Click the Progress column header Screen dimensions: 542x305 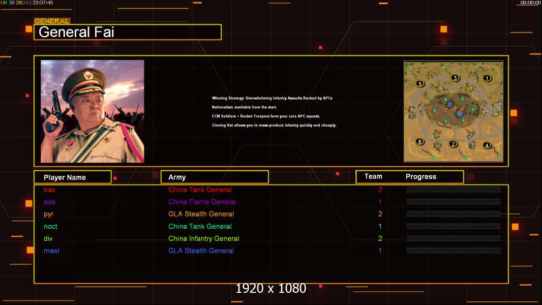pyautogui.click(x=420, y=176)
